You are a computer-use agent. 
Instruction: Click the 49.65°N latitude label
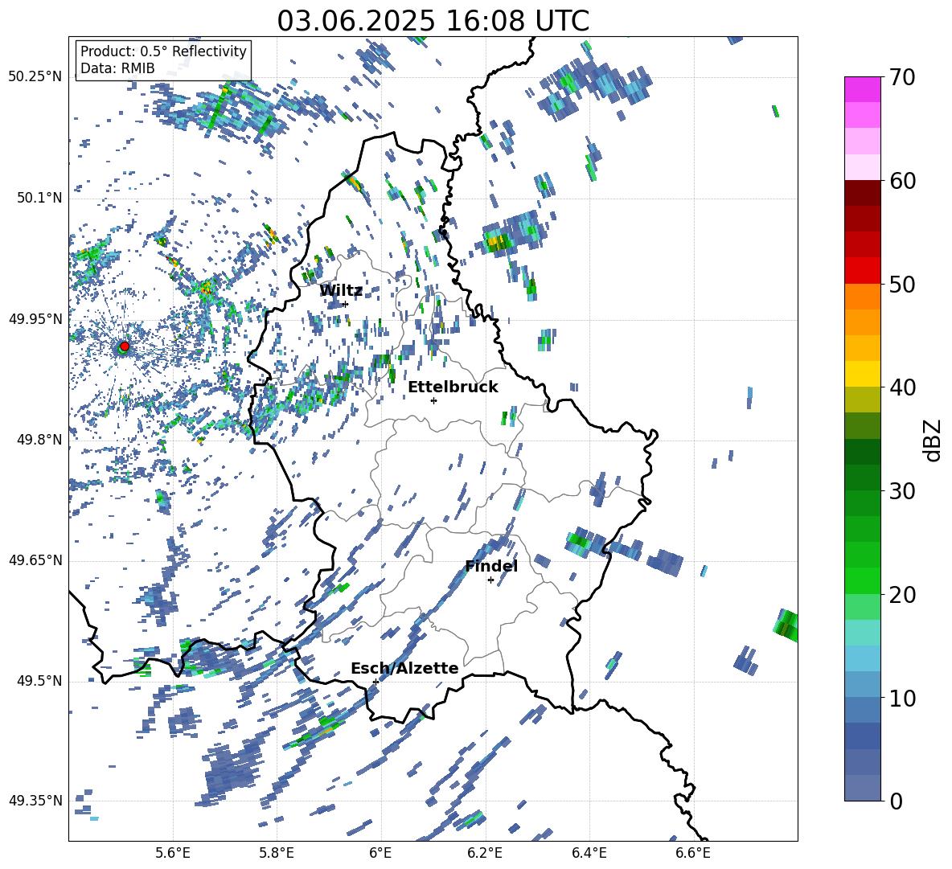pos(35,560)
